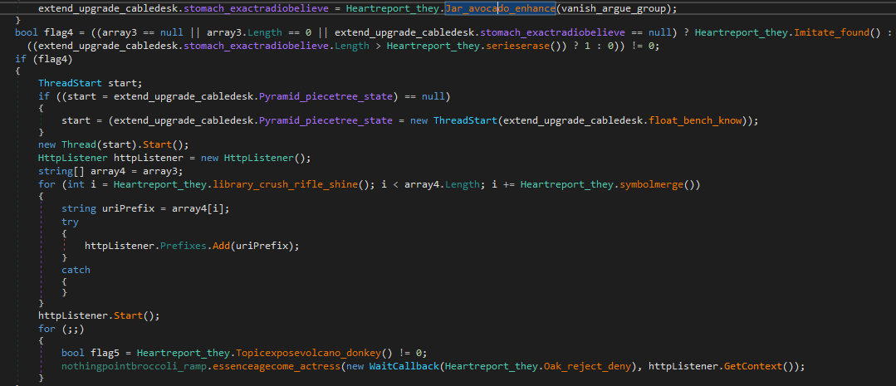This screenshot has width=896, height=386.
Task: Click the 'catch' keyword
Action: coord(76,270)
